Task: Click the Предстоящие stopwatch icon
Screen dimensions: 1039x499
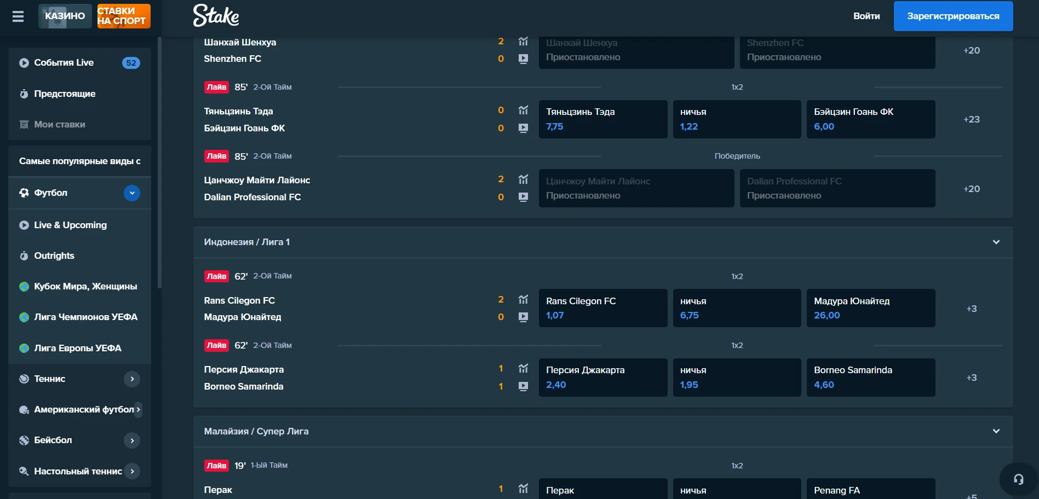Action: 24,94
